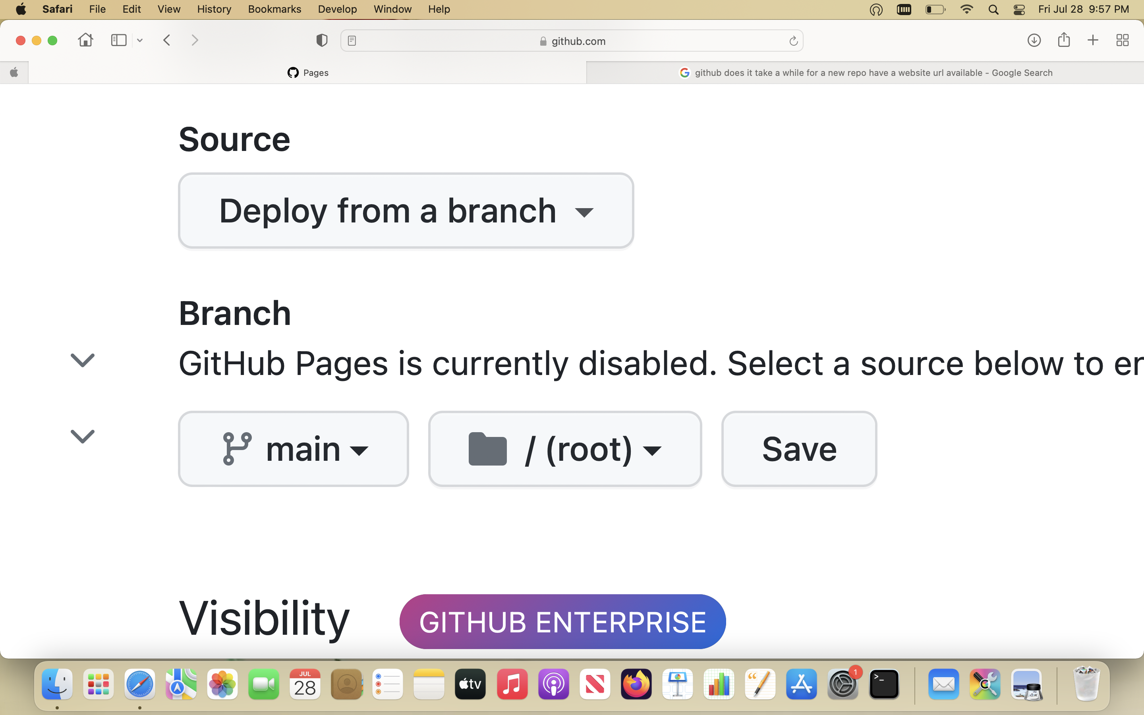Toggle the Safari sidebar icon
Viewport: 1144px width, 715px height.
click(119, 41)
